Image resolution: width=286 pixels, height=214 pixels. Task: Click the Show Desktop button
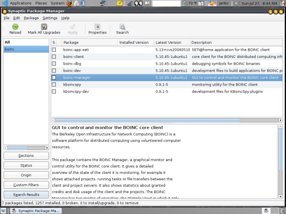pos(4,210)
